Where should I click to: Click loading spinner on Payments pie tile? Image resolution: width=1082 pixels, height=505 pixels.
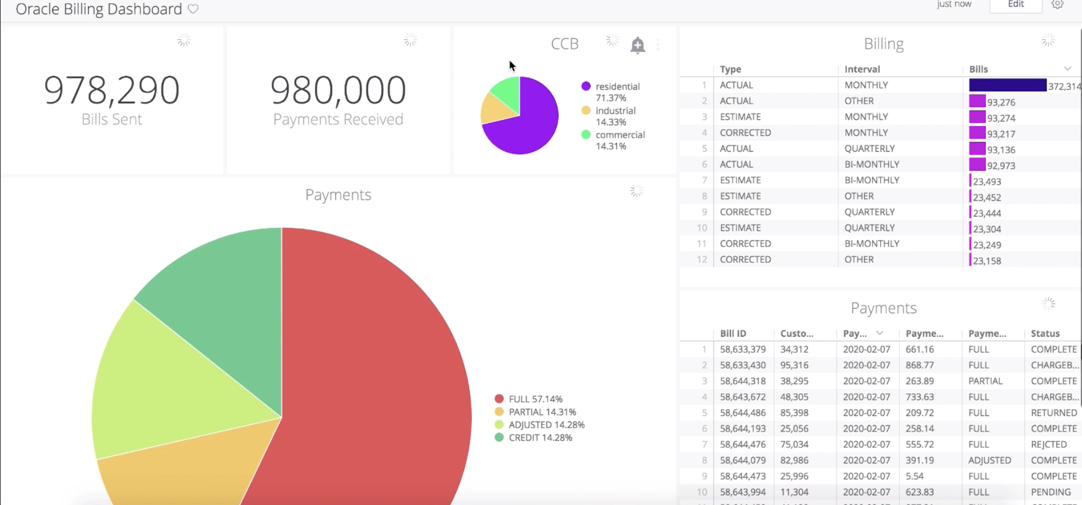pos(637,191)
